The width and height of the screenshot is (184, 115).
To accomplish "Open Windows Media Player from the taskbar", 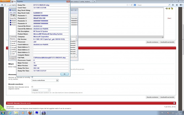I will pos(23,113).
